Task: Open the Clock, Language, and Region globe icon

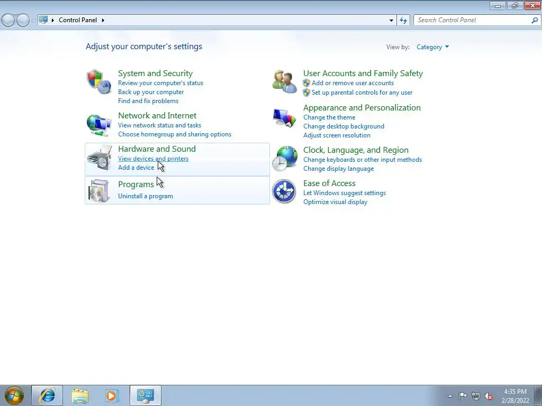Action: pyautogui.click(x=284, y=159)
